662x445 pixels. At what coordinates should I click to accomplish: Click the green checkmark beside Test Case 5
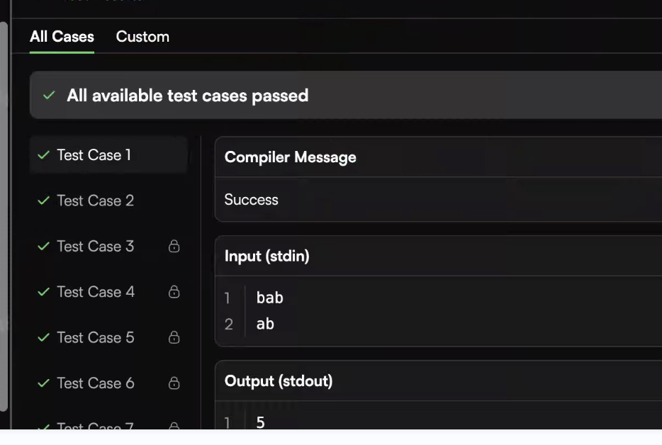tap(43, 337)
